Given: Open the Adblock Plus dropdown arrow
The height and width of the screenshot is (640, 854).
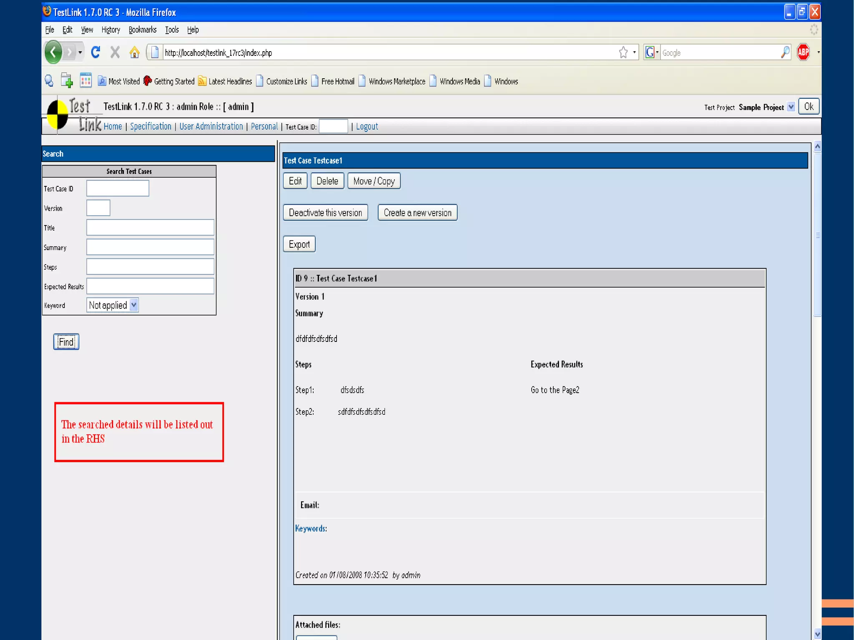Looking at the screenshot, I should [818, 53].
